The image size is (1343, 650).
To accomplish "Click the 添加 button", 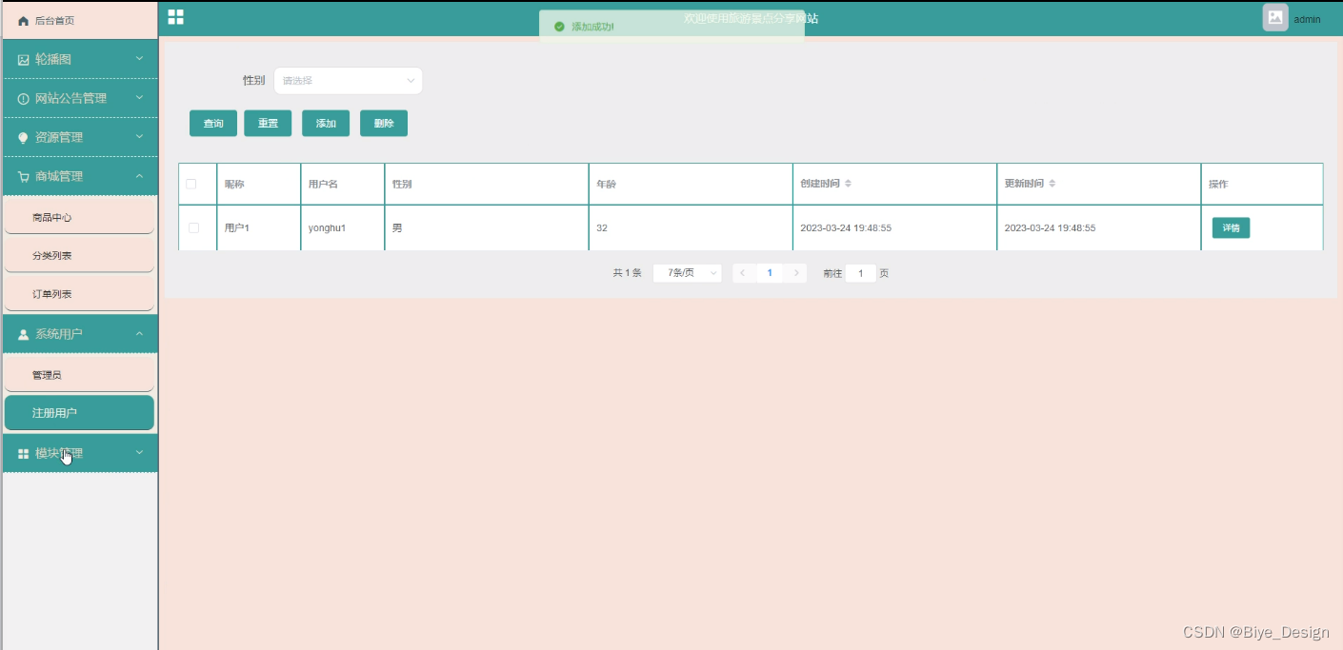I will pyautogui.click(x=326, y=124).
